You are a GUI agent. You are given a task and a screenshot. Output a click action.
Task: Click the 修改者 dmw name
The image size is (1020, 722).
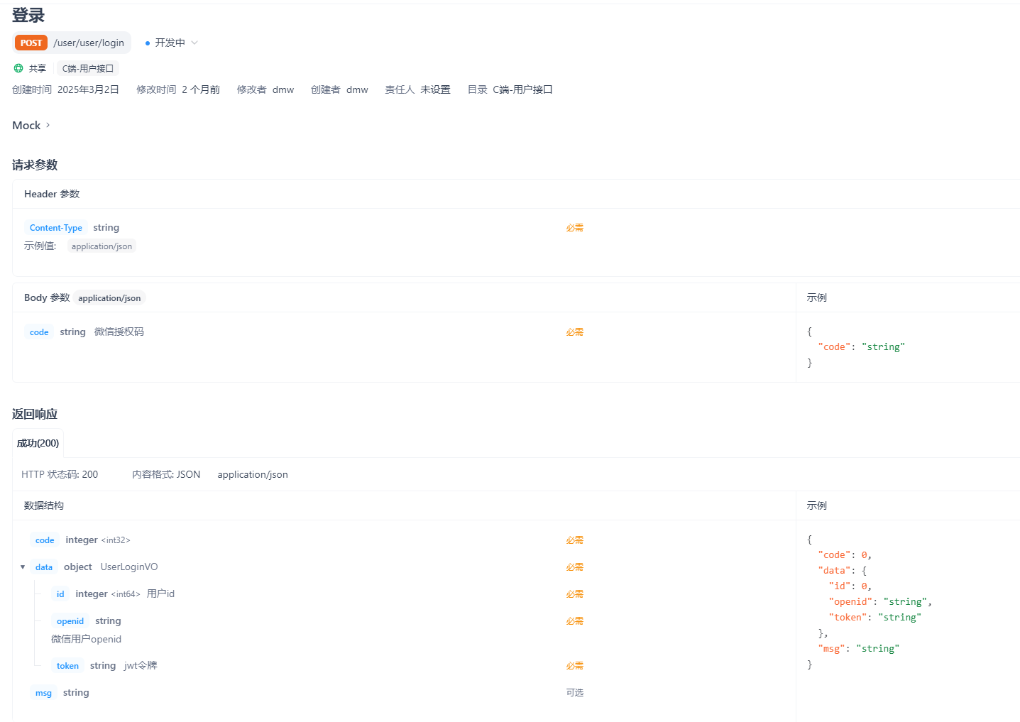click(283, 89)
